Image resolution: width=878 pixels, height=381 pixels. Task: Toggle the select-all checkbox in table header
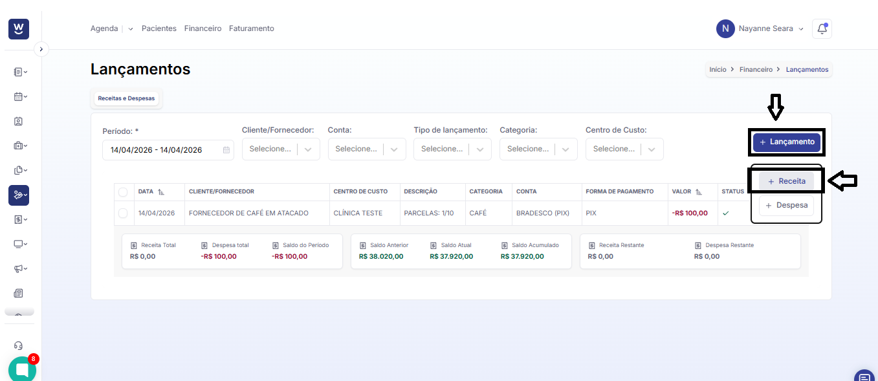[123, 191]
